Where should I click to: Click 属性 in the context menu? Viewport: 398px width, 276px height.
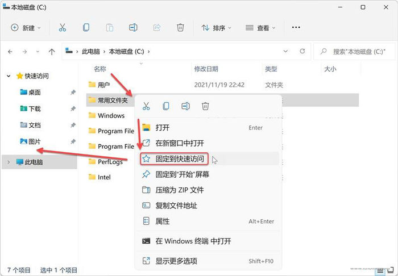click(163, 221)
